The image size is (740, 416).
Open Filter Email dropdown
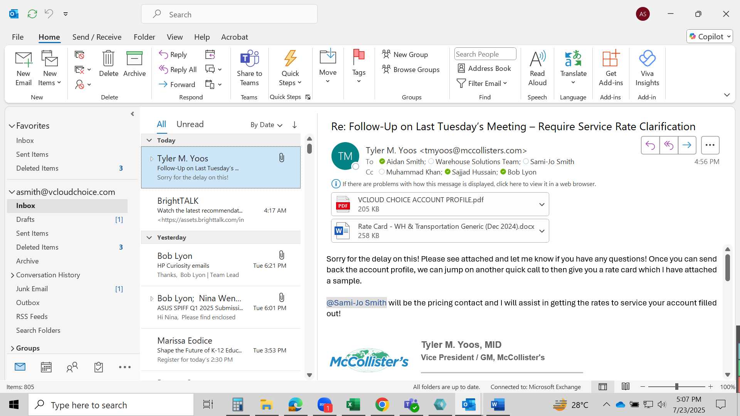(482, 84)
